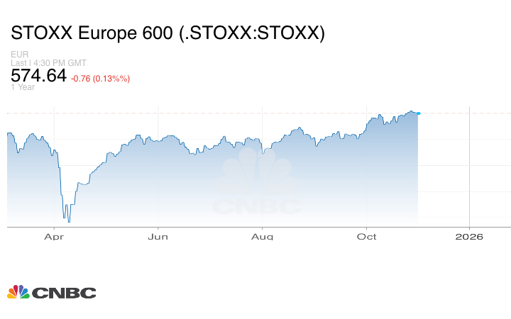Click the vertical gridline above 2026

469,170
